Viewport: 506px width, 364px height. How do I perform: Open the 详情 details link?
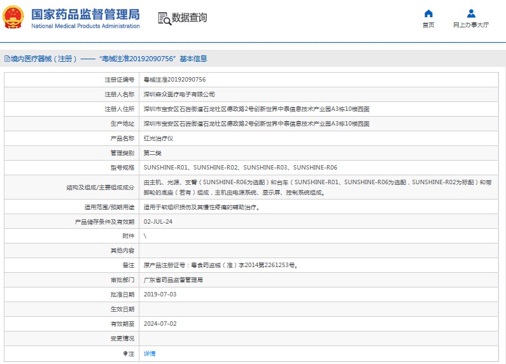150,354
